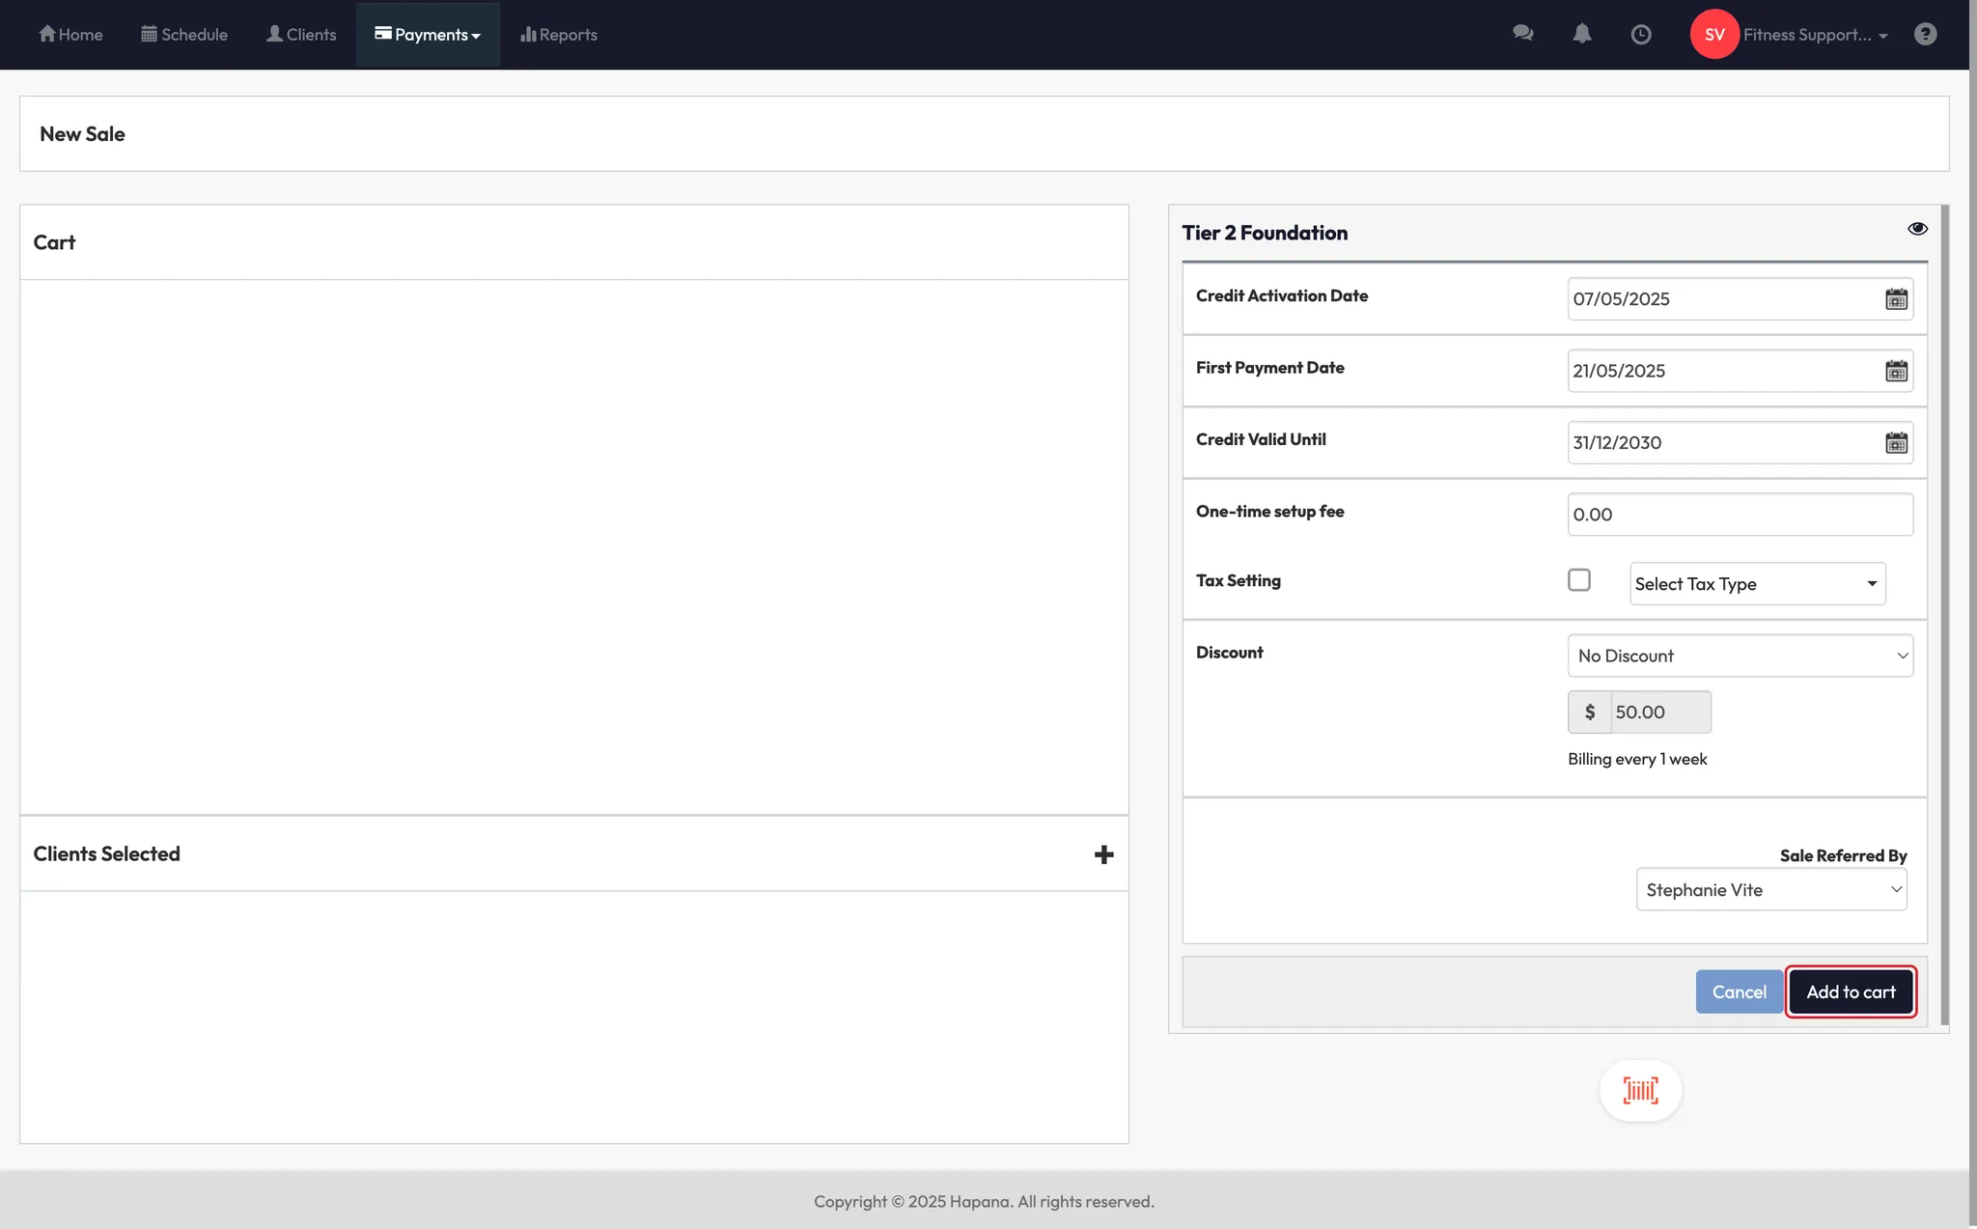Open Sale Referred By dropdown
The image size is (1977, 1229).
[x=1770, y=889]
